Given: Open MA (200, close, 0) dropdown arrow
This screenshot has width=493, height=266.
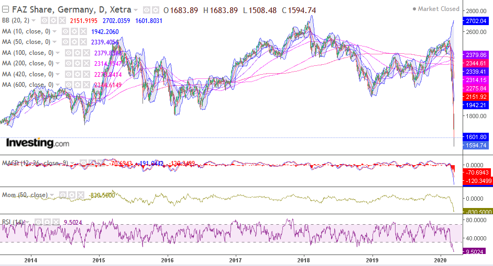Looking at the screenshot, I should click(58, 63).
